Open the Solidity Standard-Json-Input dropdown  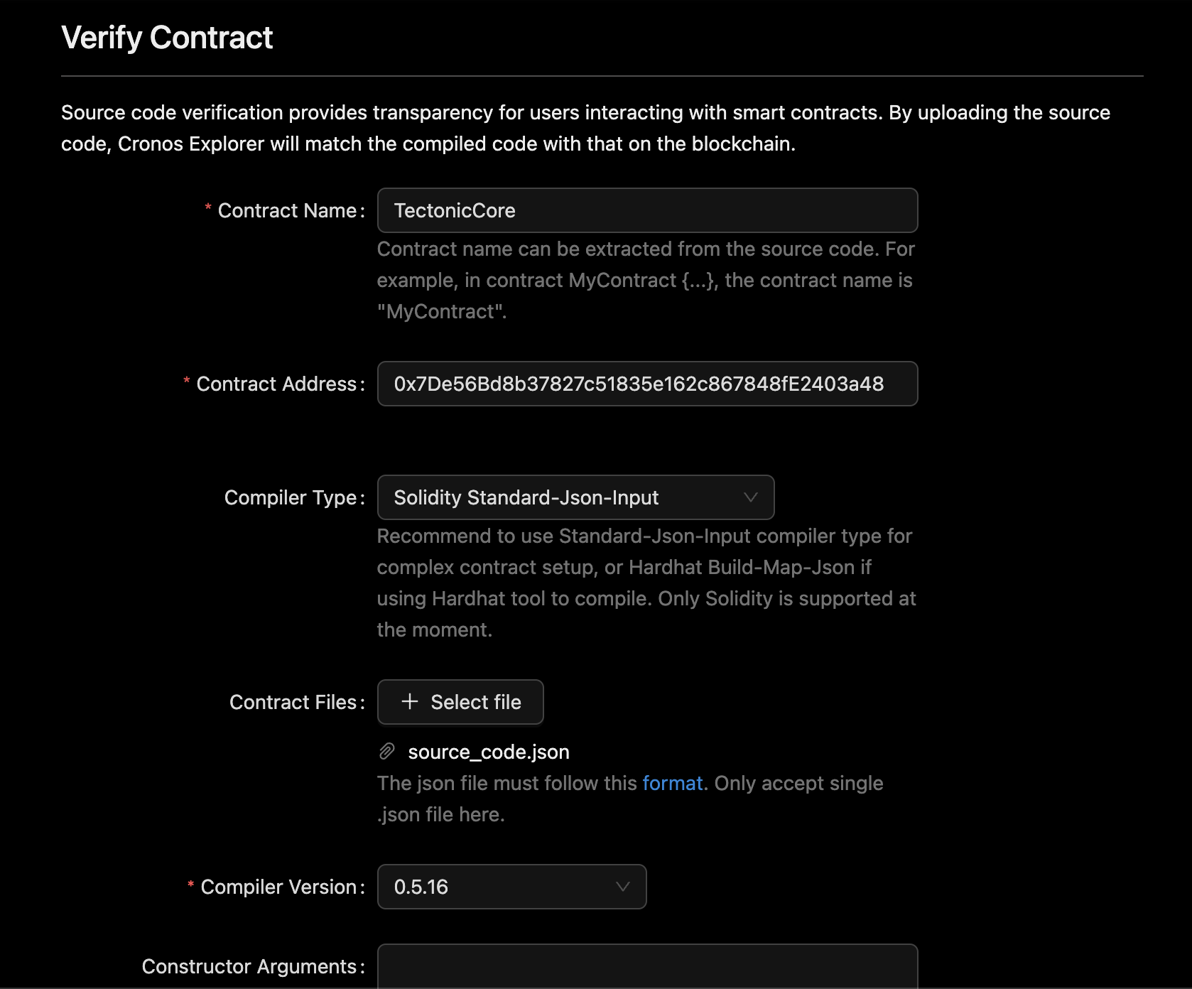(575, 497)
